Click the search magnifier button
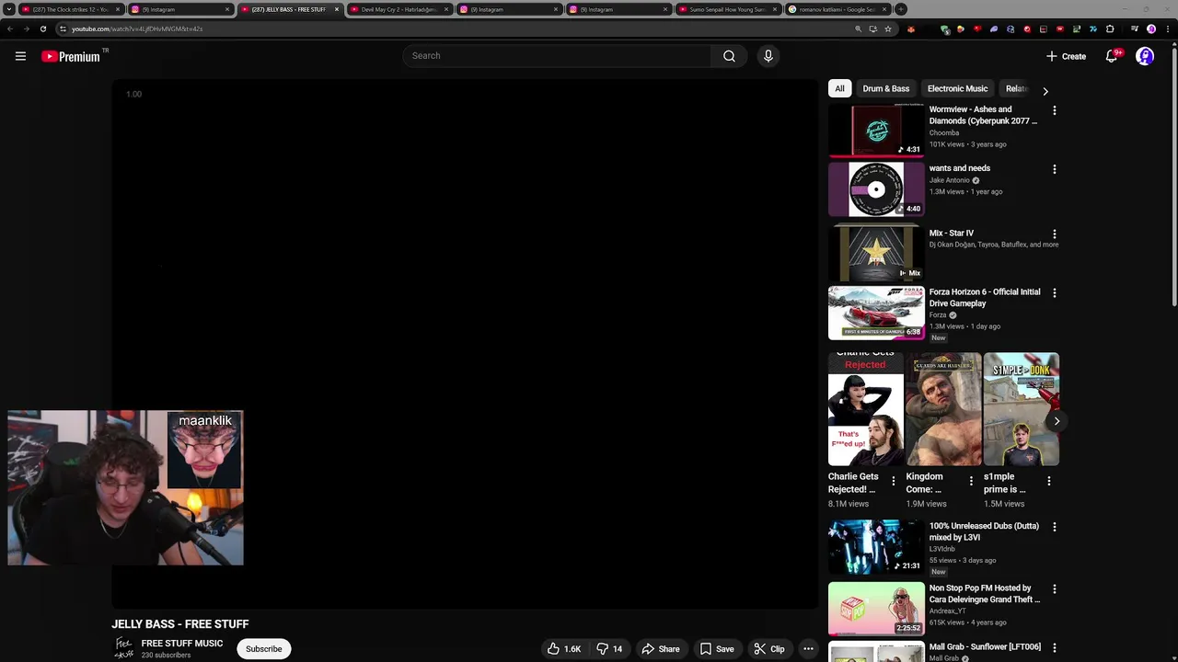 click(729, 56)
